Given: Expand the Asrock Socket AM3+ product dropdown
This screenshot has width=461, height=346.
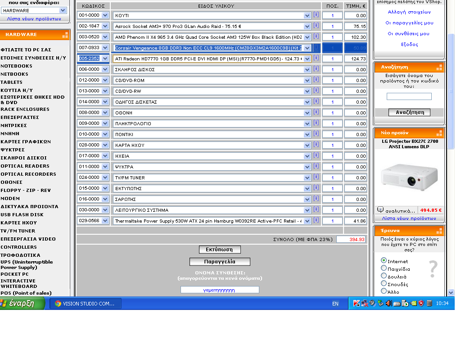Looking at the screenshot, I should point(307,27).
